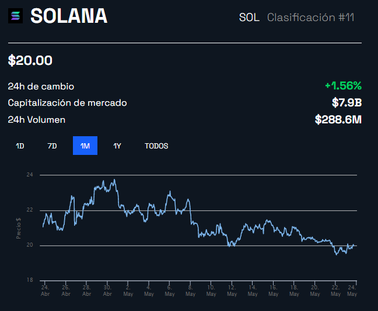Click the SOL ticker symbol

(249, 17)
